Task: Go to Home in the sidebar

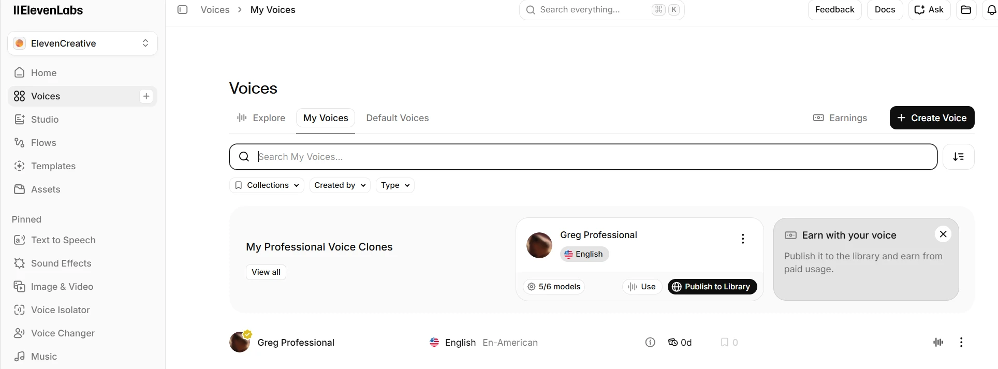Action: coord(83,73)
